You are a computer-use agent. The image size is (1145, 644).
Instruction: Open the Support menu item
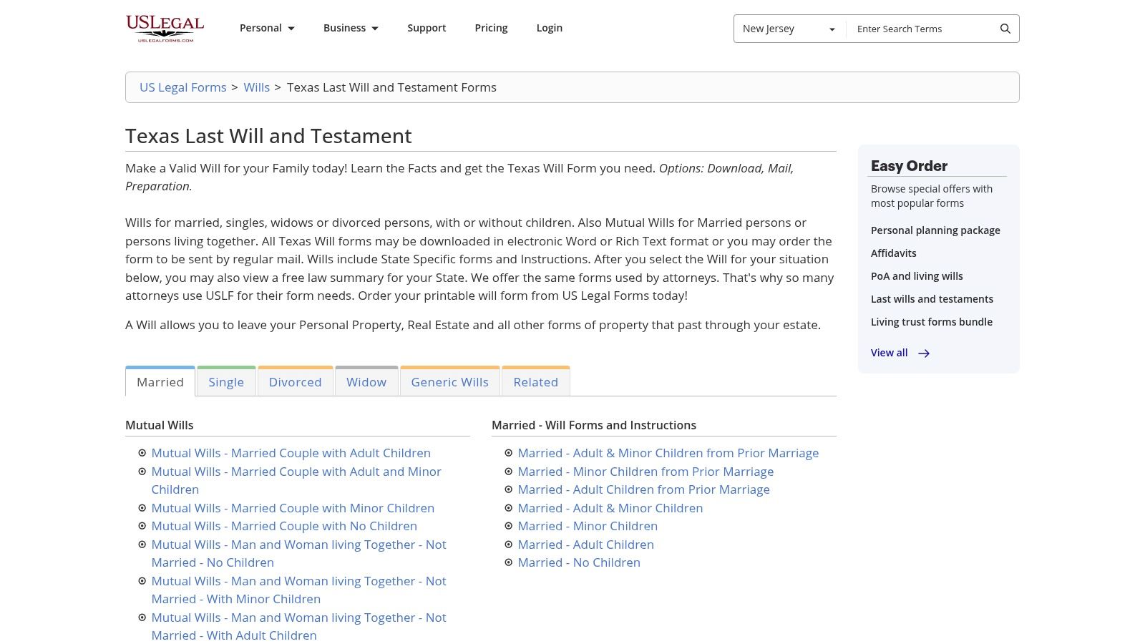[x=427, y=28]
